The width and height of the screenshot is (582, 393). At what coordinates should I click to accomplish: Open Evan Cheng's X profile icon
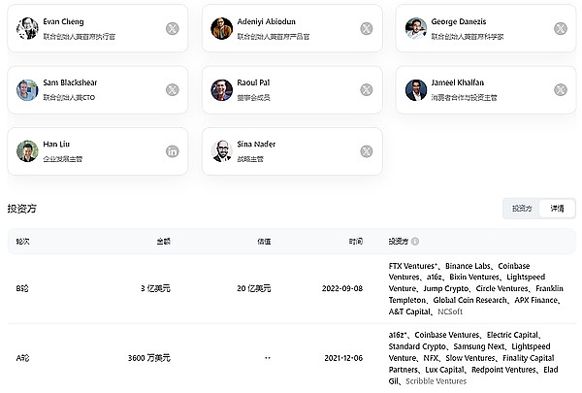click(172, 28)
